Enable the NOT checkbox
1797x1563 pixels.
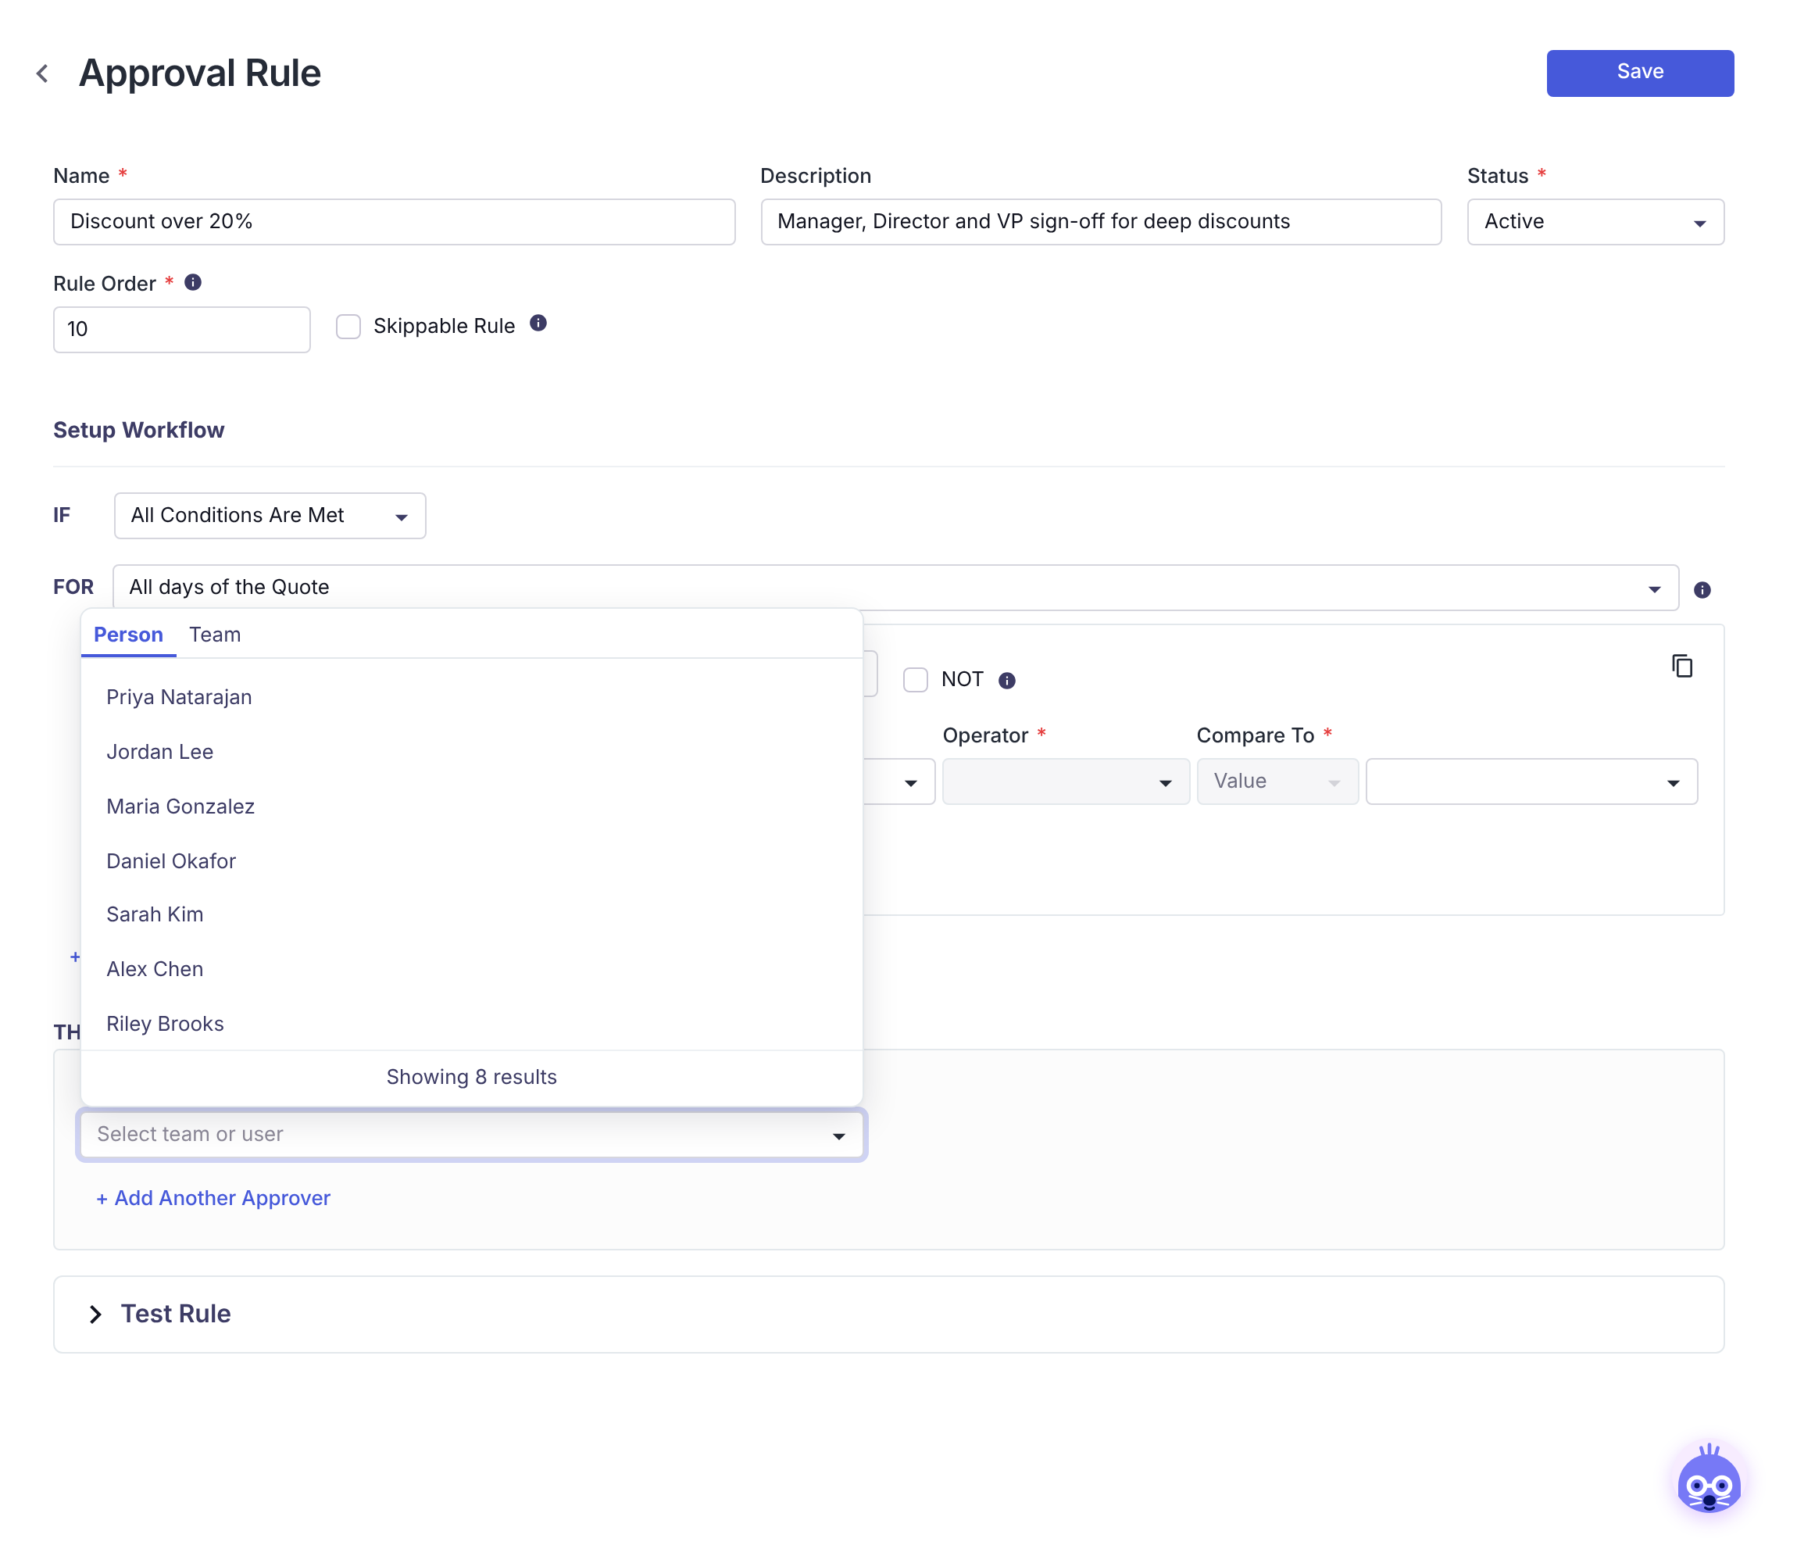[x=916, y=681]
